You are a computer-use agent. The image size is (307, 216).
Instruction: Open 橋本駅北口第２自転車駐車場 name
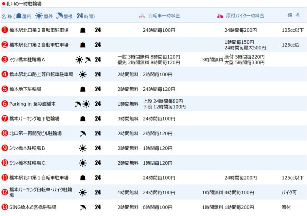pyautogui.click(x=39, y=30)
